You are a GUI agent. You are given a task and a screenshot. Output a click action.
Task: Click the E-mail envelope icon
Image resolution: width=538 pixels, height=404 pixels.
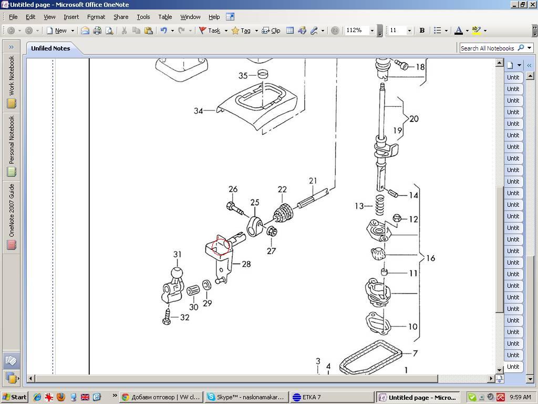tap(85, 31)
